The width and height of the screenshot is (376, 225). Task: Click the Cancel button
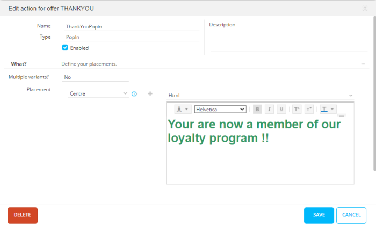click(x=351, y=215)
